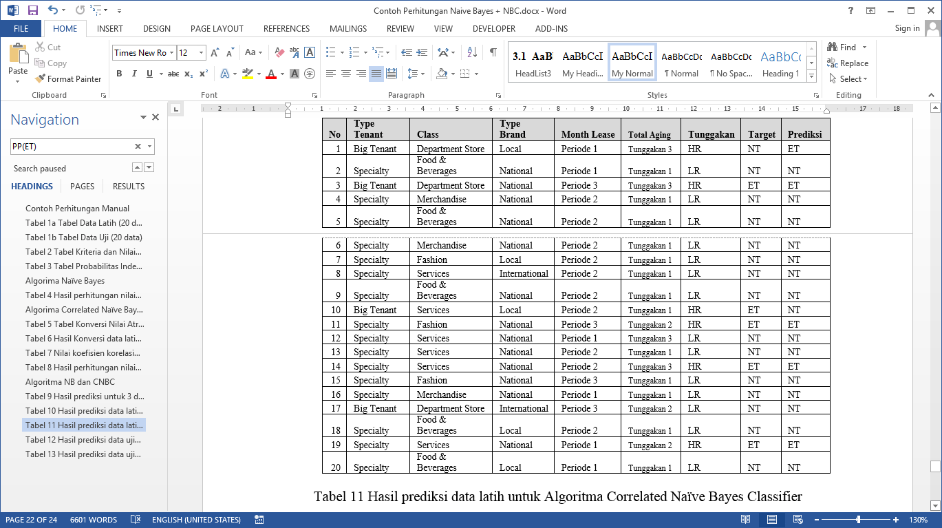
Task: Expand the Styles gallery More arrow
Action: (x=811, y=75)
